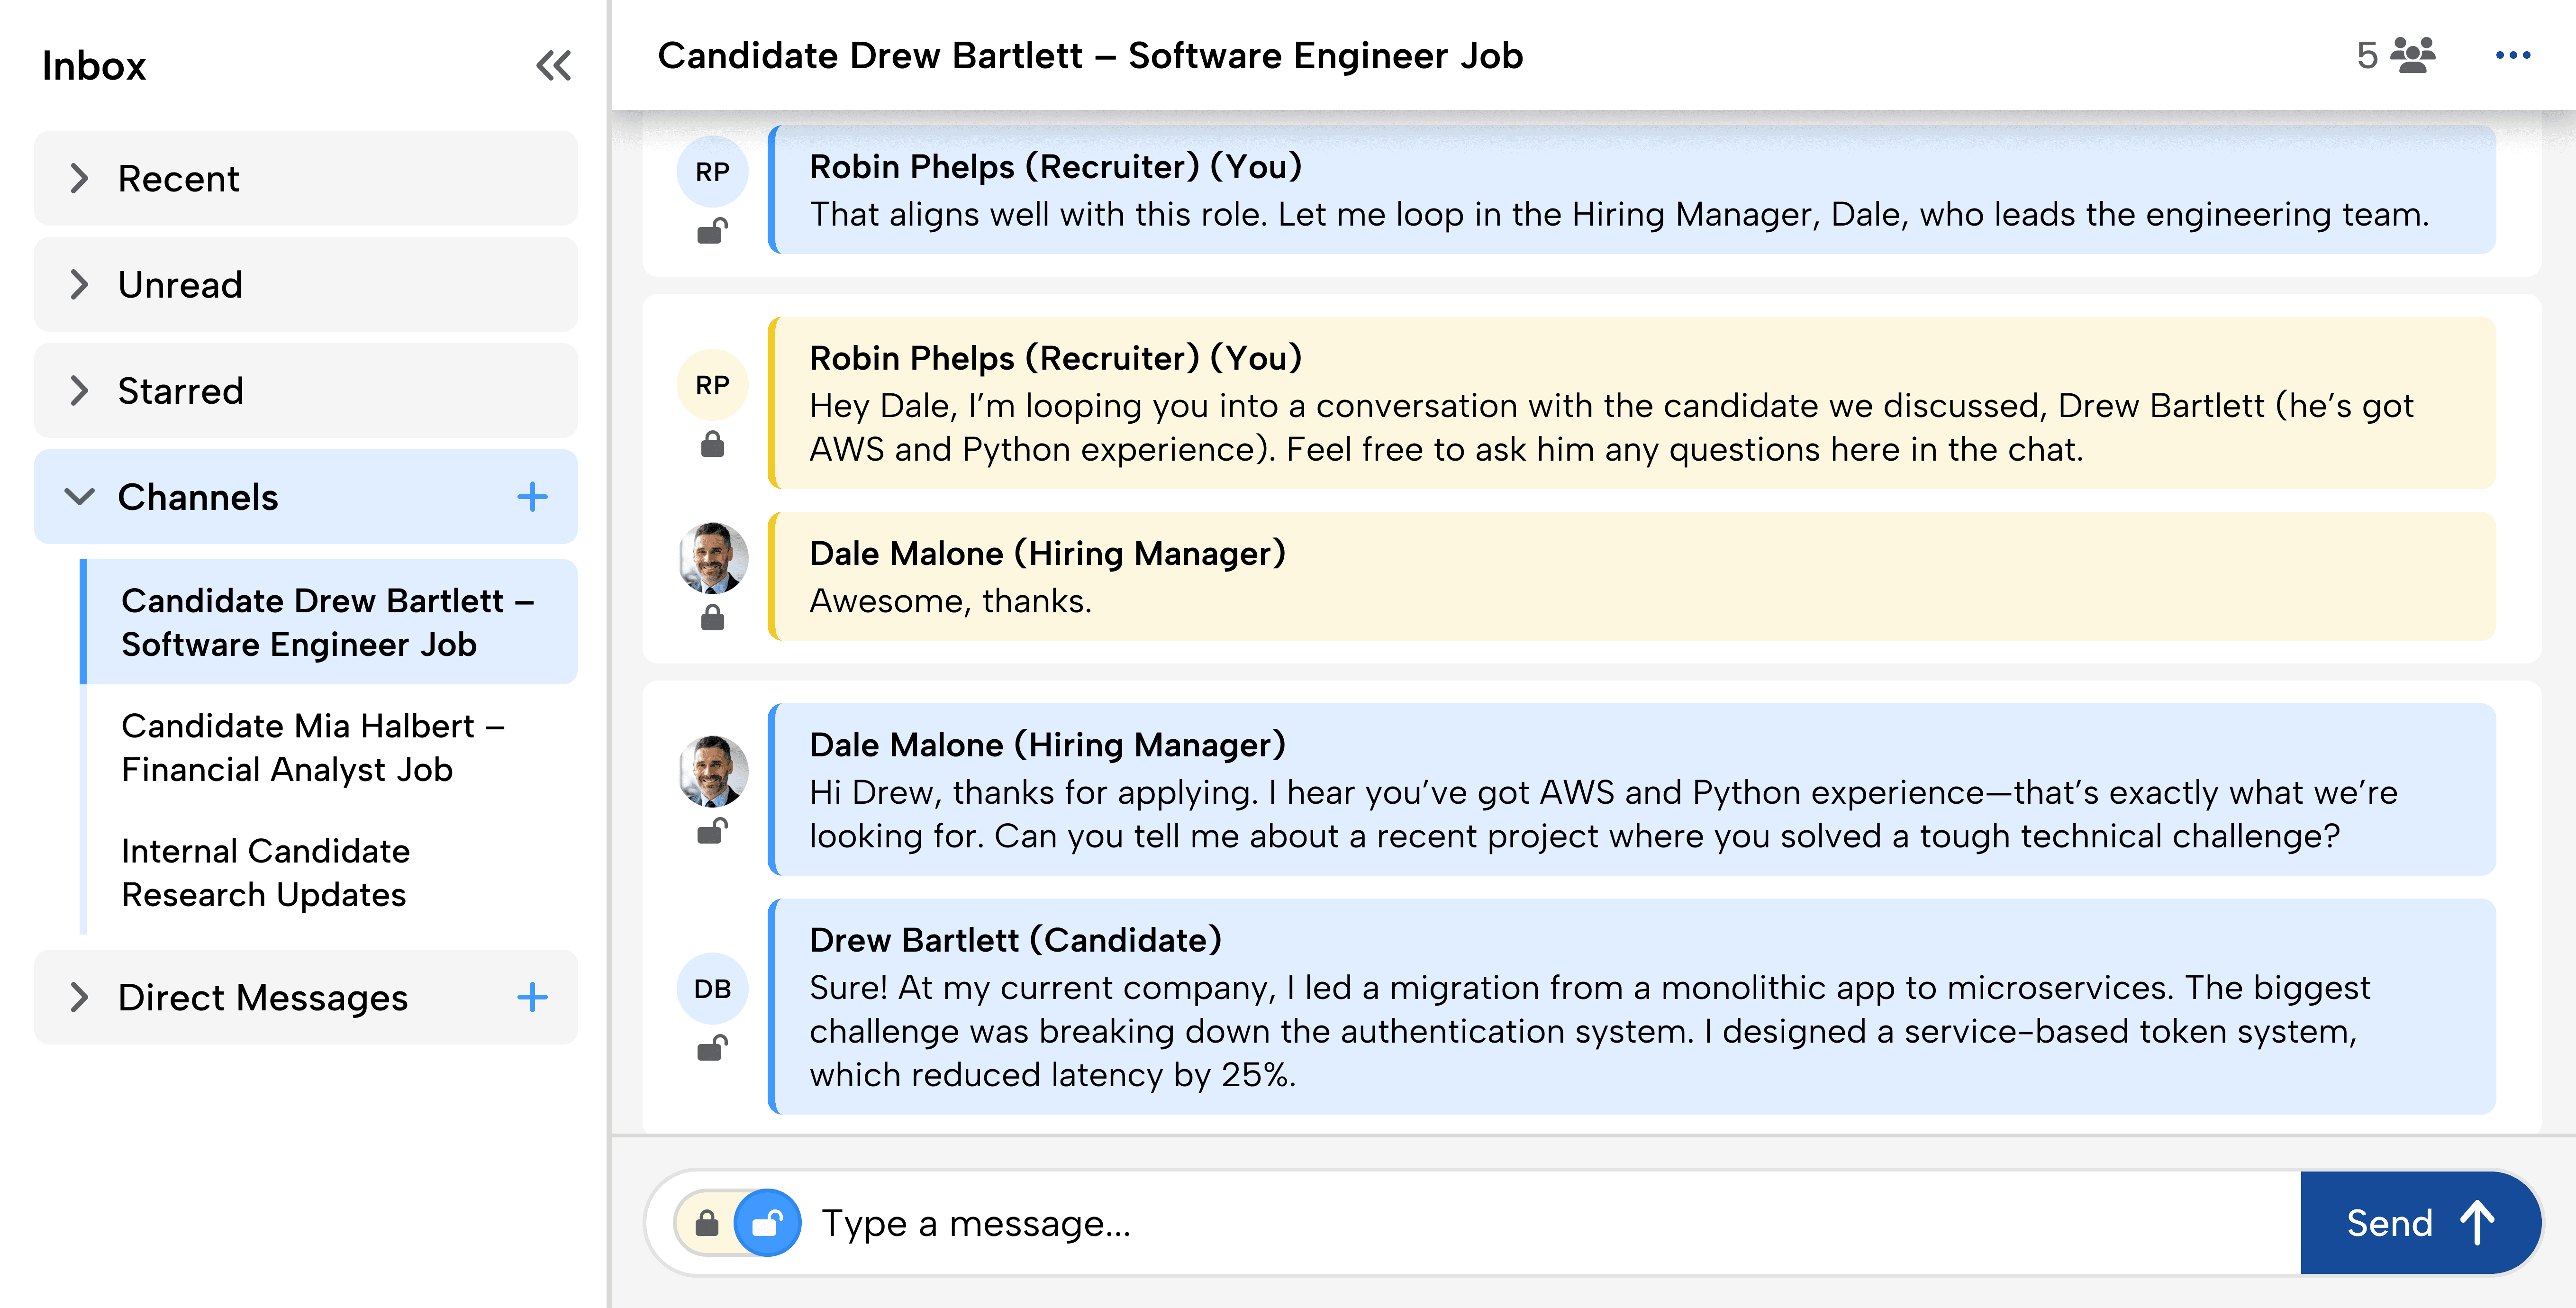Click unlocked icon under first RP avatar

[712, 231]
